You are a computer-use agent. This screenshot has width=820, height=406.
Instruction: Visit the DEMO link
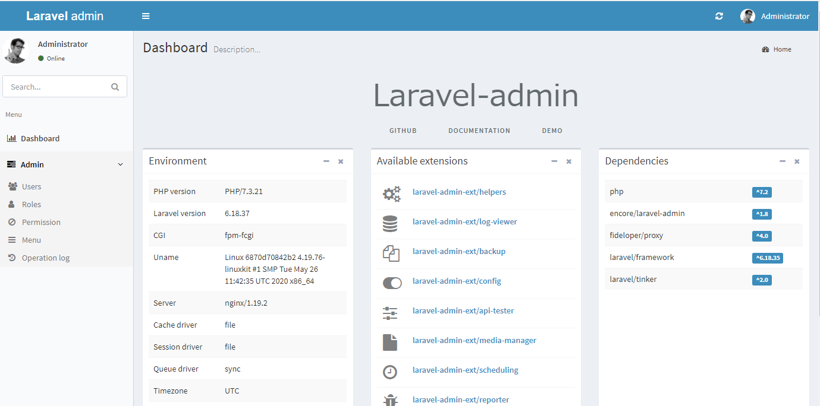click(552, 131)
